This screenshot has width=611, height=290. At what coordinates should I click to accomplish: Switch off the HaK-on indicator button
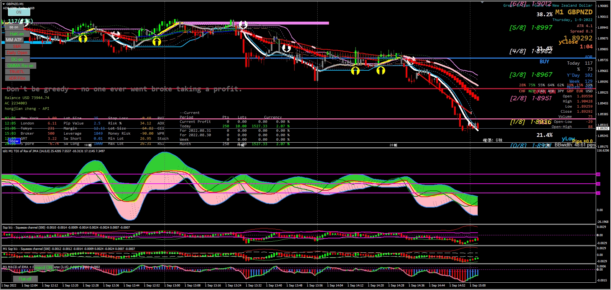pos(17,34)
